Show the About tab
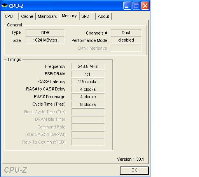The width and height of the screenshot is (199, 177). [103, 16]
